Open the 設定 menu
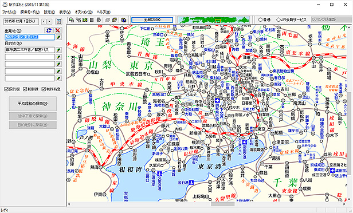Image resolution: width=353 pixels, height=213 pixels. tap(49, 12)
